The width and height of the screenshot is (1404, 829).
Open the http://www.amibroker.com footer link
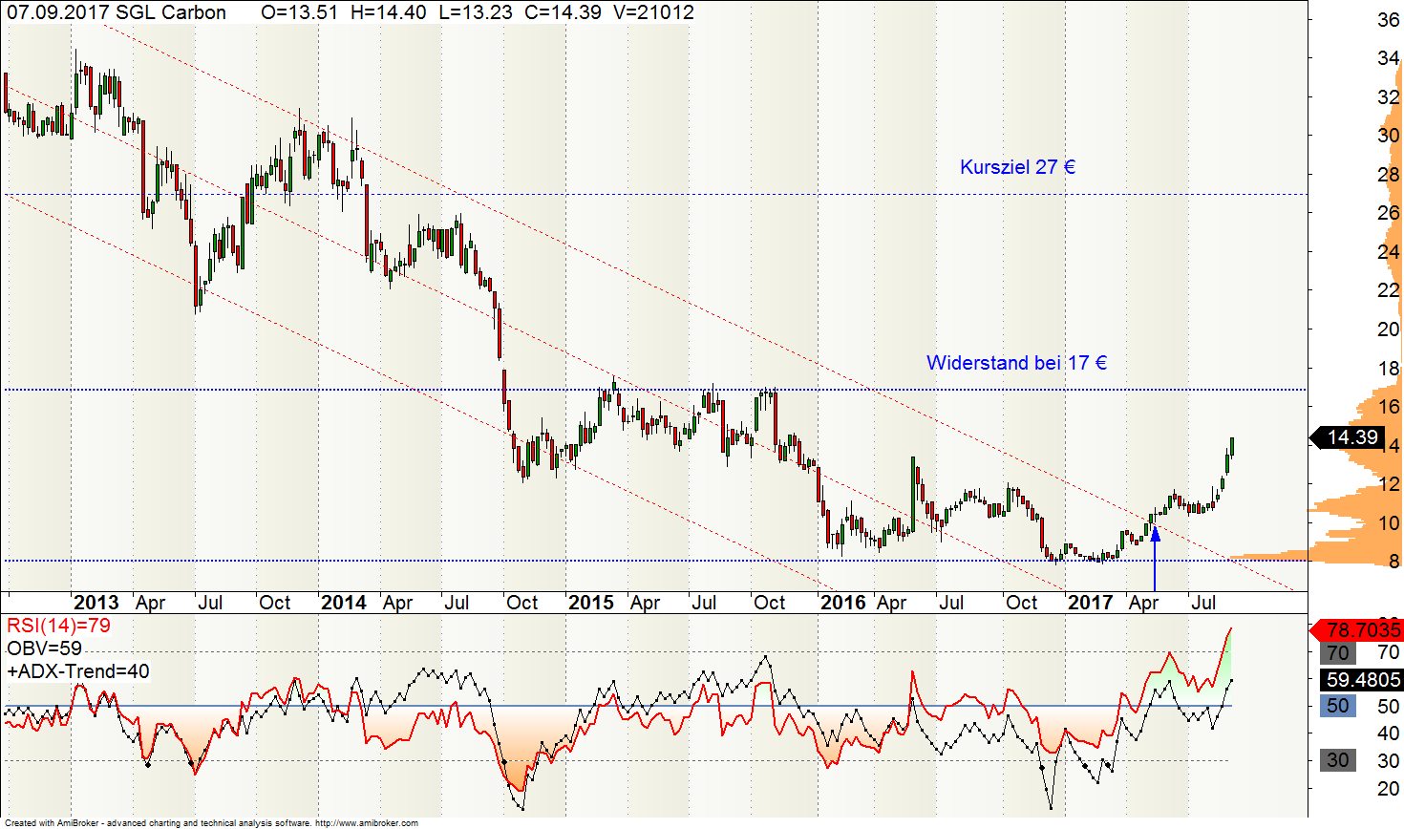point(366,823)
